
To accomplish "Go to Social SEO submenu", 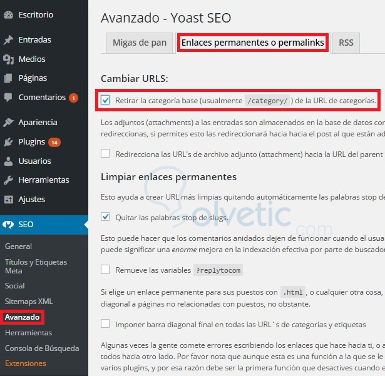I will pos(15,286).
